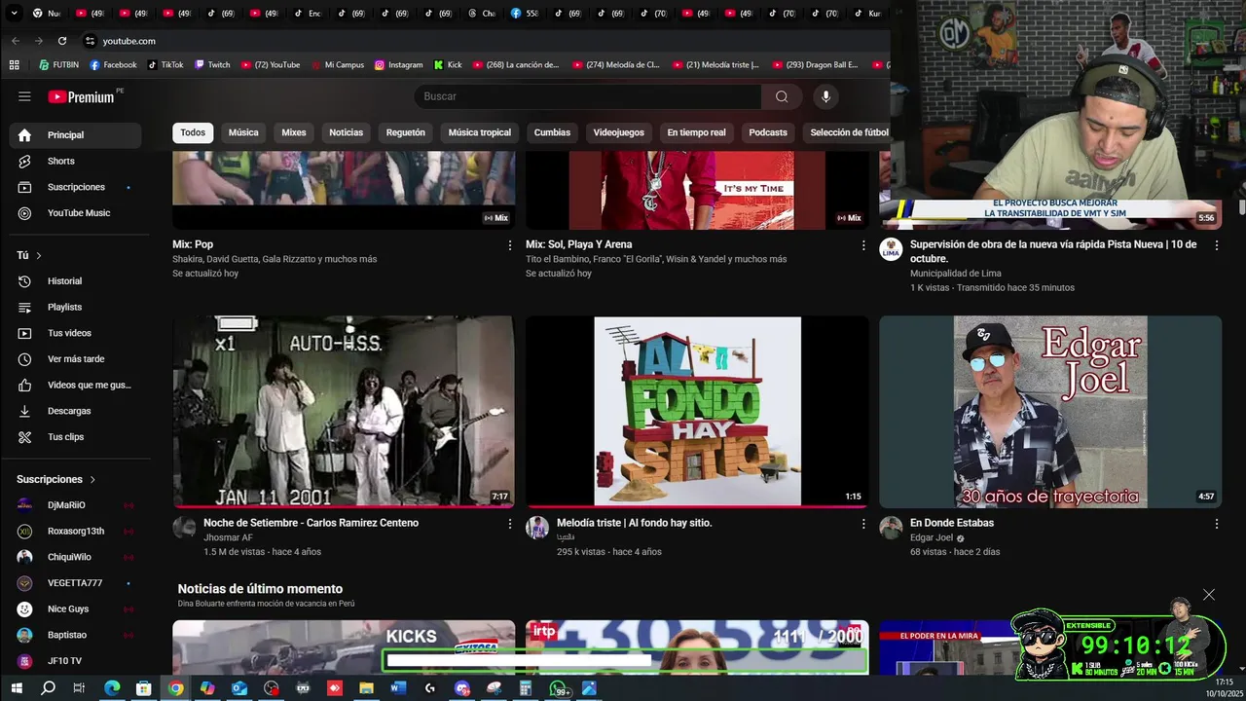Click the YouTube Premium logo
Viewport: 1246px width, 701px height.
click(x=82, y=96)
